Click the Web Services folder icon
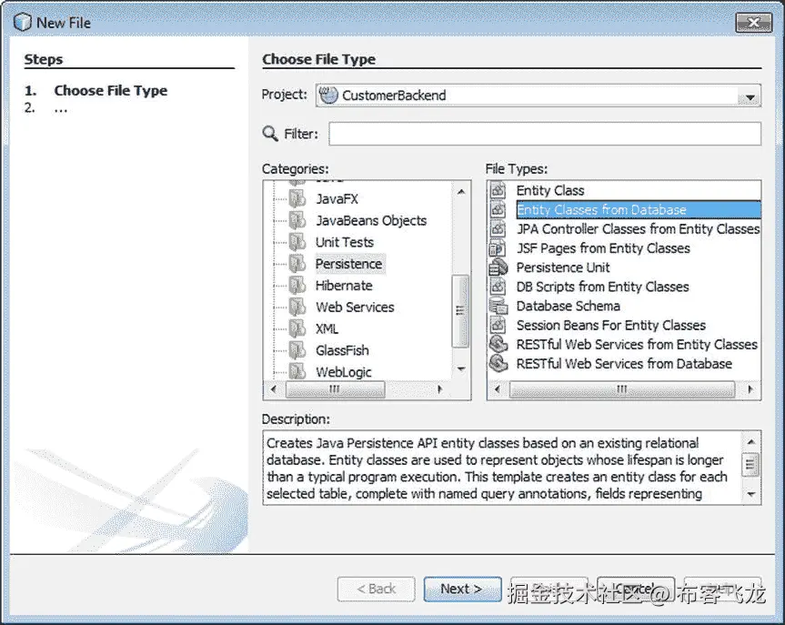The height and width of the screenshot is (625, 785). click(297, 307)
